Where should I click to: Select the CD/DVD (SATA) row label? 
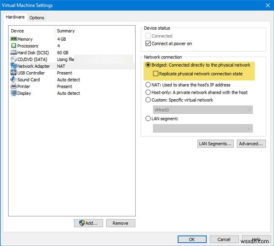point(32,59)
